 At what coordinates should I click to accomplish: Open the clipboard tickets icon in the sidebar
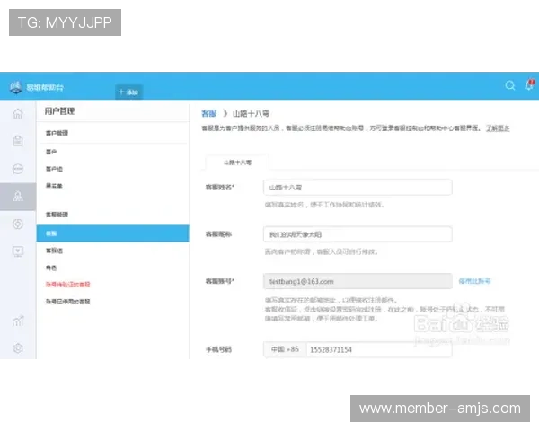18,141
